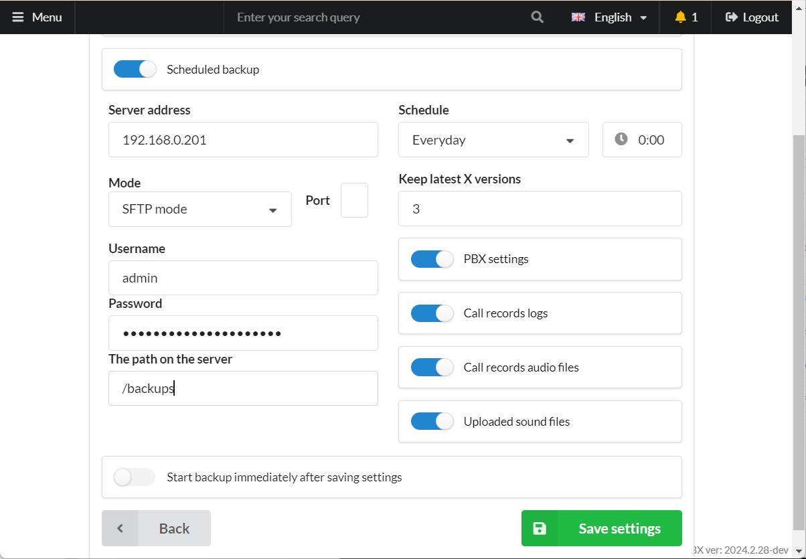Screen dimensions: 806x559
Task: Enable Start backup immediately toggle
Action: point(135,477)
